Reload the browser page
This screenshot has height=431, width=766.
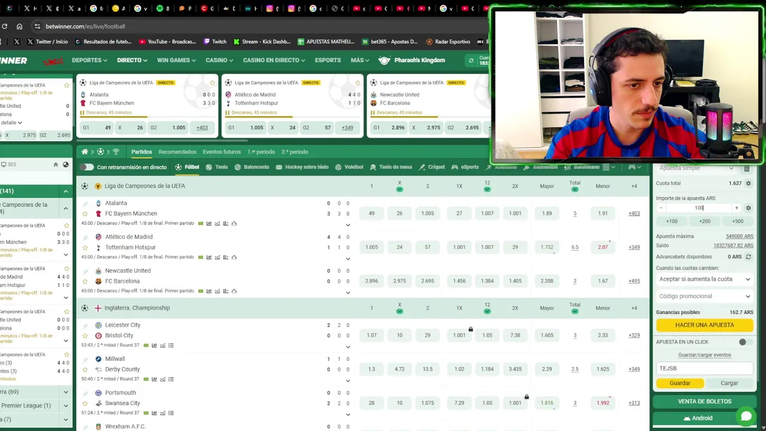coord(5,26)
